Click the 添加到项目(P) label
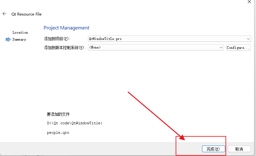This screenshot has width=256, height=156. (57, 39)
